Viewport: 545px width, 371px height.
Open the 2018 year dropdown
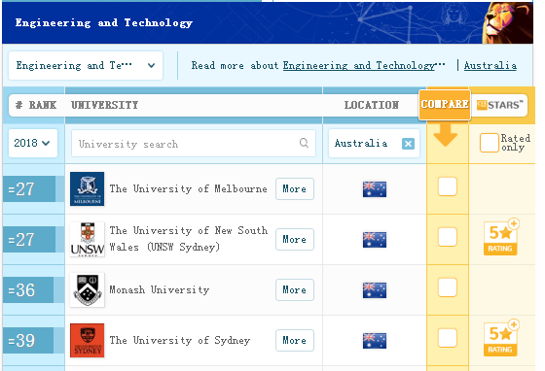pyautogui.click(x=33, y=143)
